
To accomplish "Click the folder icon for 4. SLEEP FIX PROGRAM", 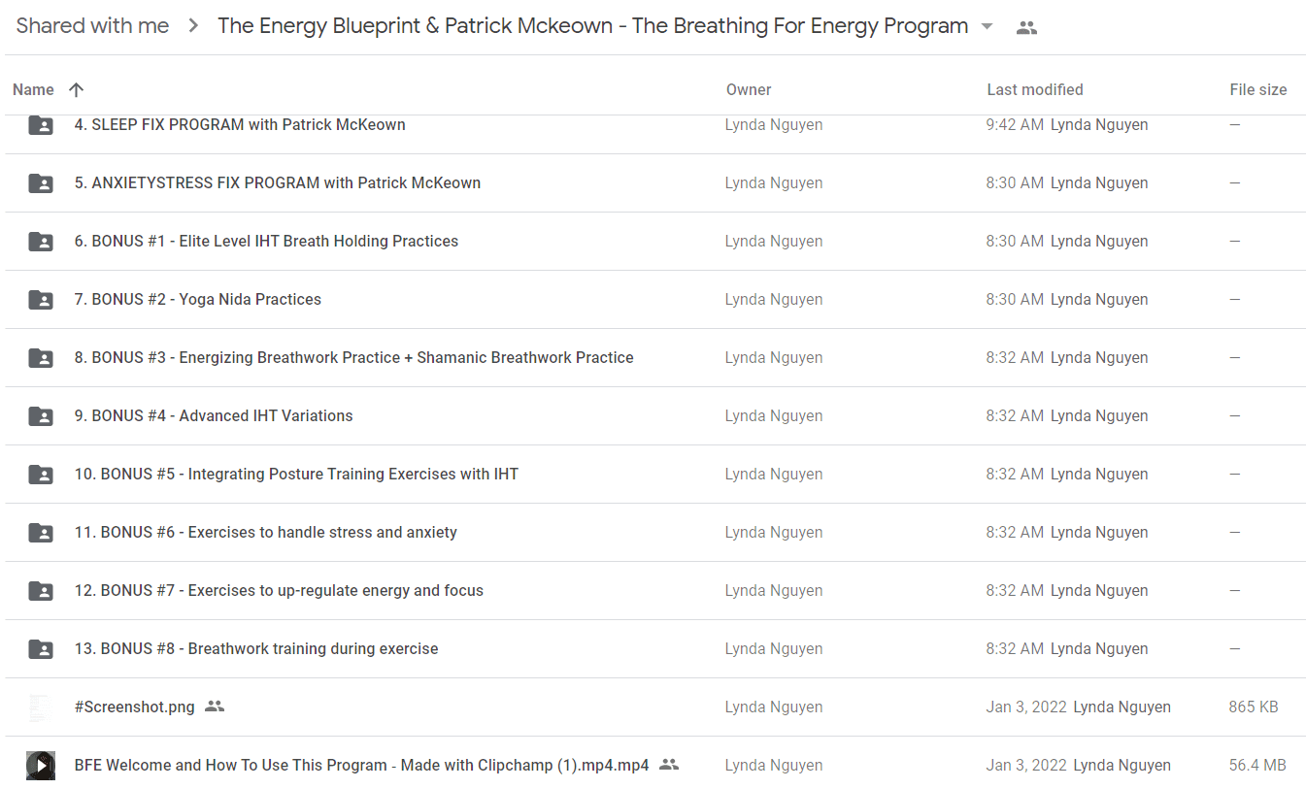I will (x=41, y=124).
